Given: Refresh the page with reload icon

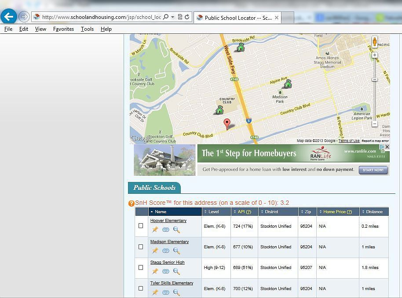Looking at the screenshot, I should [x=187, y=17].
